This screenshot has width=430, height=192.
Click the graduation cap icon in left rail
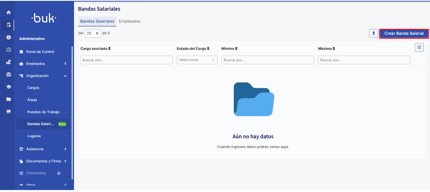click(x=9, y=87)
